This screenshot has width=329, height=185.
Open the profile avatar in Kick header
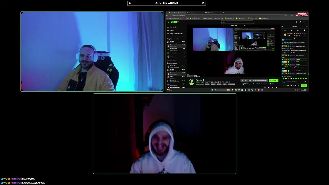click(x=304, y=22)
